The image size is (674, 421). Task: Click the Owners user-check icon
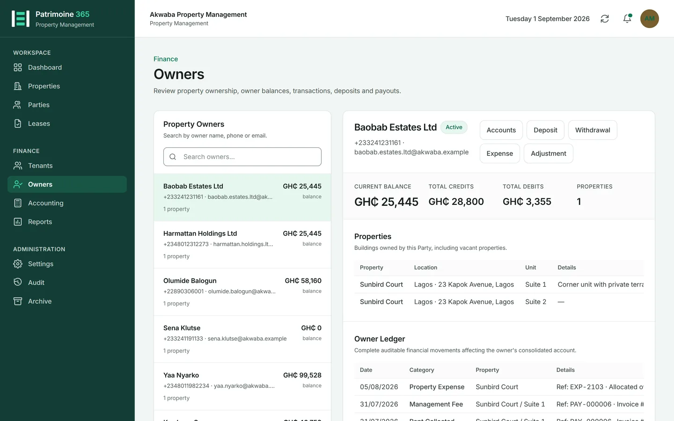18,184
